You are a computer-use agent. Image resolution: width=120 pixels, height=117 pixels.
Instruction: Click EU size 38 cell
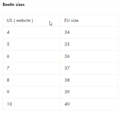click(89, 80)
